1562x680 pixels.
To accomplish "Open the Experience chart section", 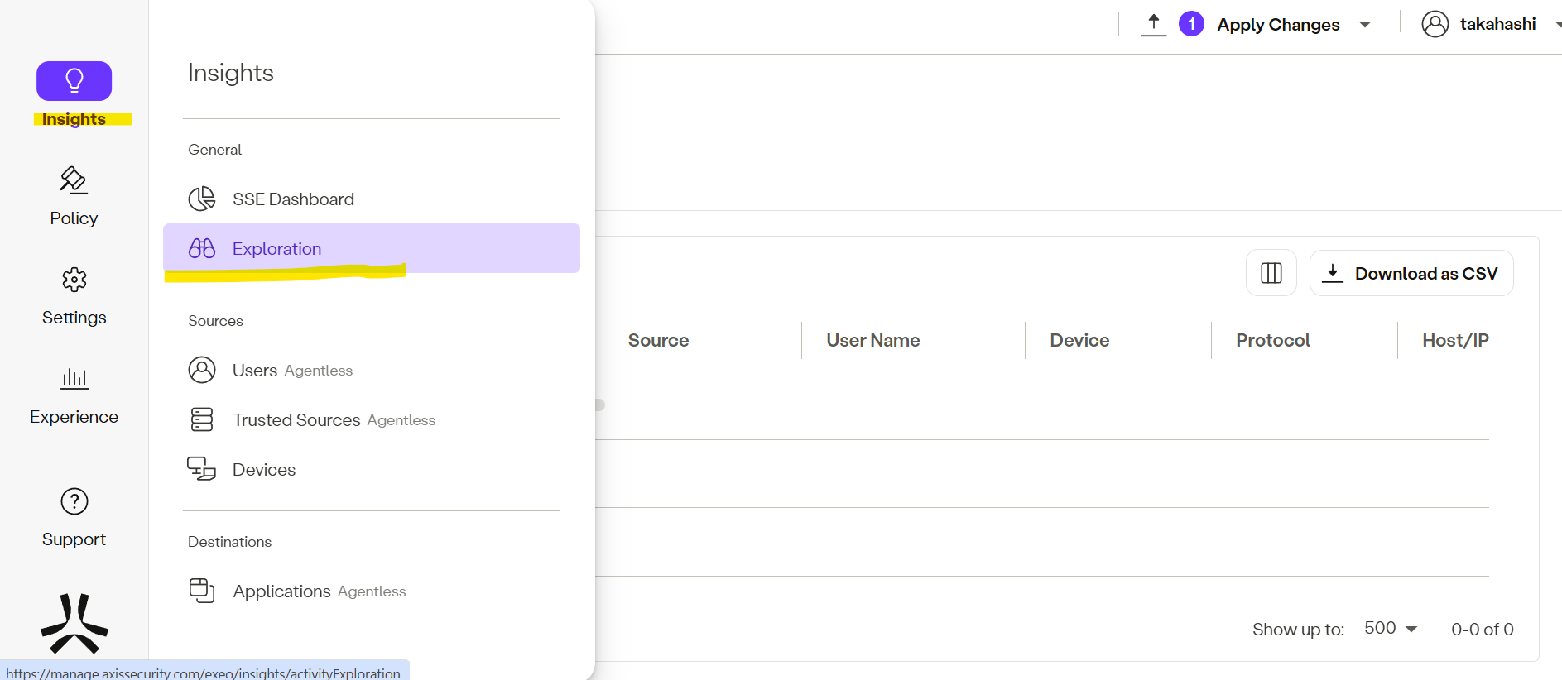I will (x=74, y=395).
